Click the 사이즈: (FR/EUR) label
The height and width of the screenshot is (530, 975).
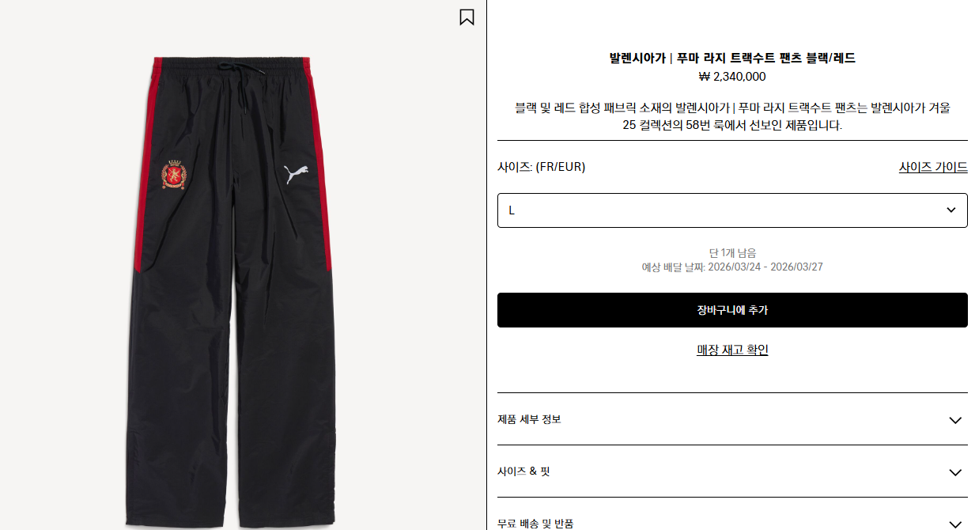[x=542, y=167]
